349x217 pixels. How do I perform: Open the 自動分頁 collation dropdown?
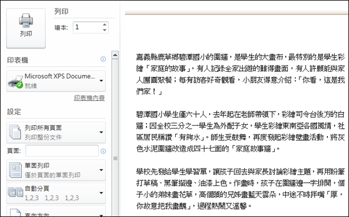click(x=56, y=193)
